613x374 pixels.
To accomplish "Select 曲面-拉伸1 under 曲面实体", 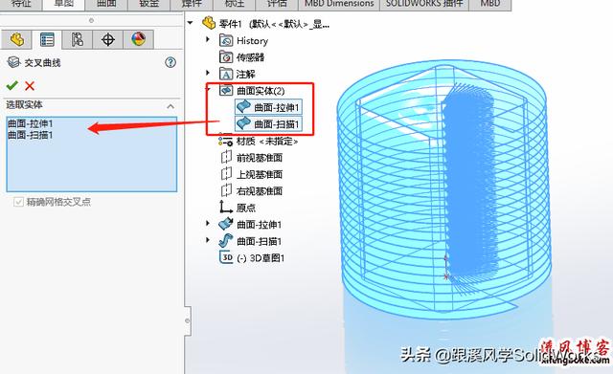I will (277, 107).
